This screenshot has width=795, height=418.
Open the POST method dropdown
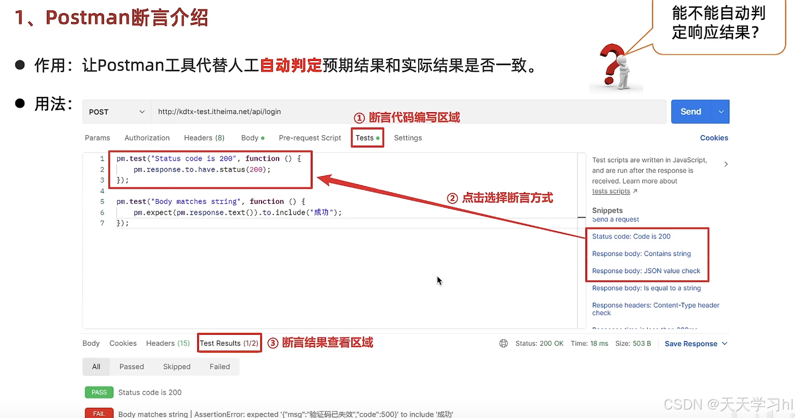(x=117, y=112)
